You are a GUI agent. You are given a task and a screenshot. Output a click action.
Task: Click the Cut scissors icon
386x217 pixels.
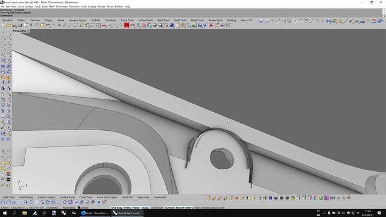point(31,25)
